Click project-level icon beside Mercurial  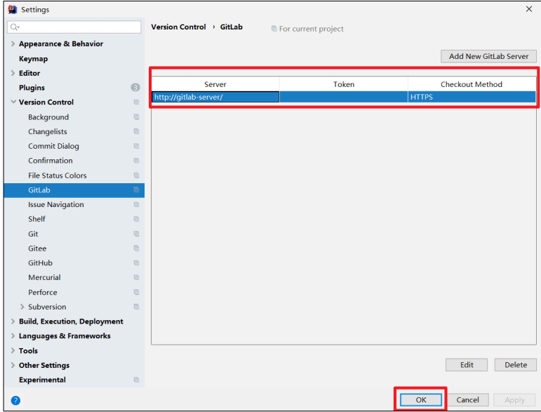(x=136, y=277)
